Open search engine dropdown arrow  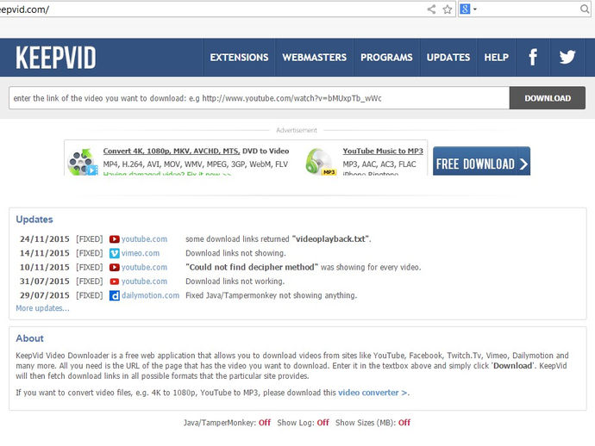tap(475, 9)
